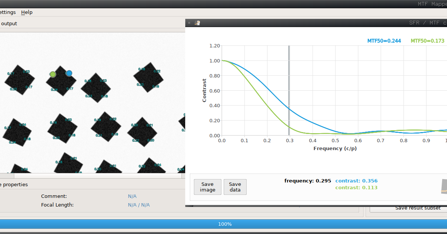Click the Save image button
The width and height of the screenshot is (447, 234).
207,187
